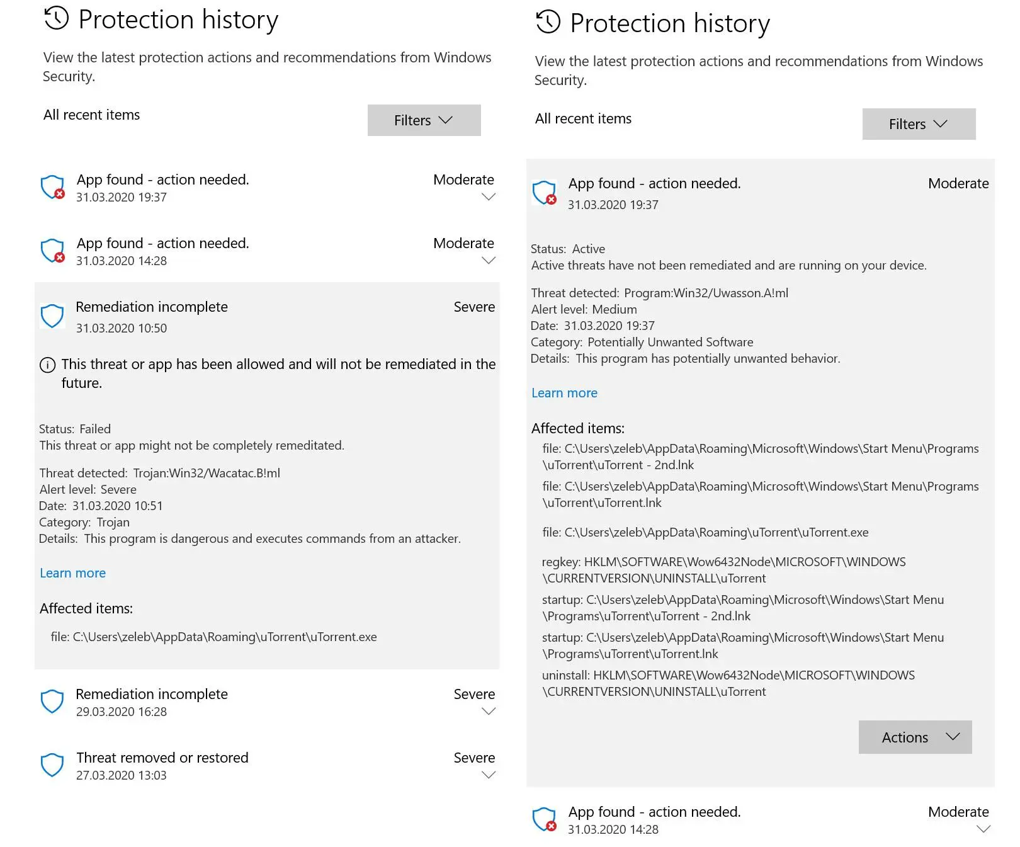Click the alert shield icon for 19:37 in left panel

click(x=53, y=187)
